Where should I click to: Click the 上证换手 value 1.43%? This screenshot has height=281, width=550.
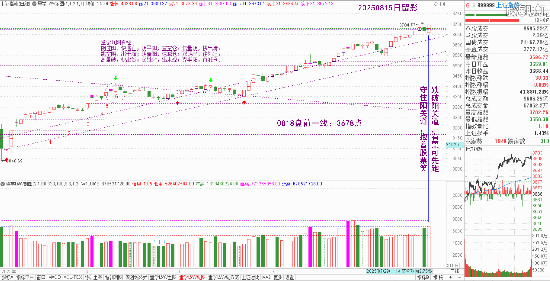click(x=541, y=133)
